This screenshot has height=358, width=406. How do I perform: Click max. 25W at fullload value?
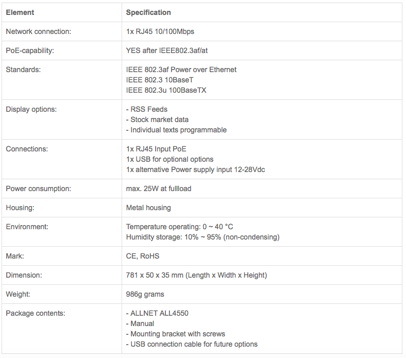(159, 189)
